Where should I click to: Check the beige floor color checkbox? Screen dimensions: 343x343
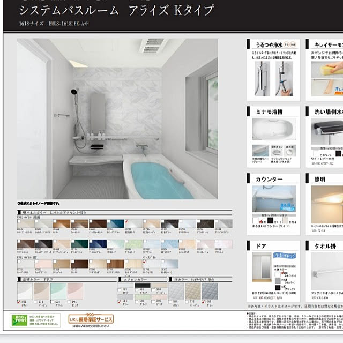(x=187, y=302)
